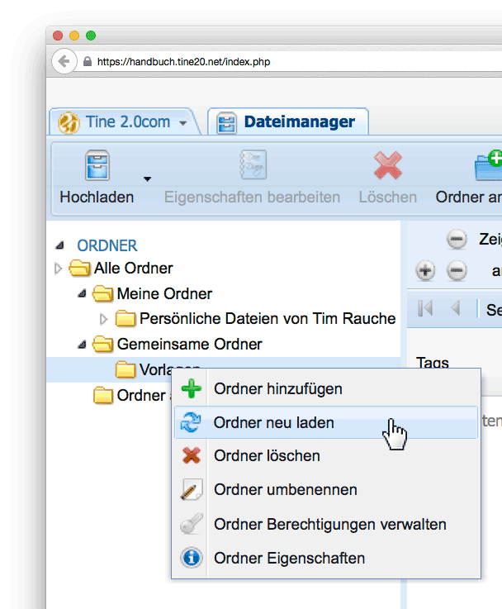Click the blue info Ordner Eigenschaften icon
Image resolution: width=502 pixels, height=609 pixels.
pyautogui.click(x=192, y=558)
